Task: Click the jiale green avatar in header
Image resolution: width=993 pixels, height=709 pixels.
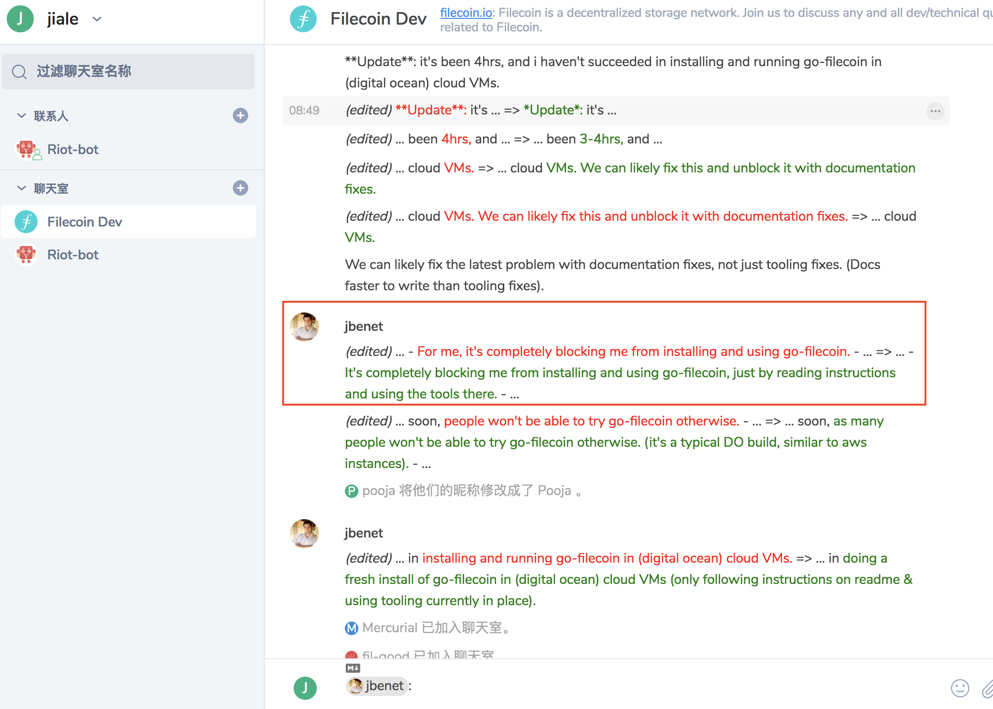Action: tap(20, 19)
